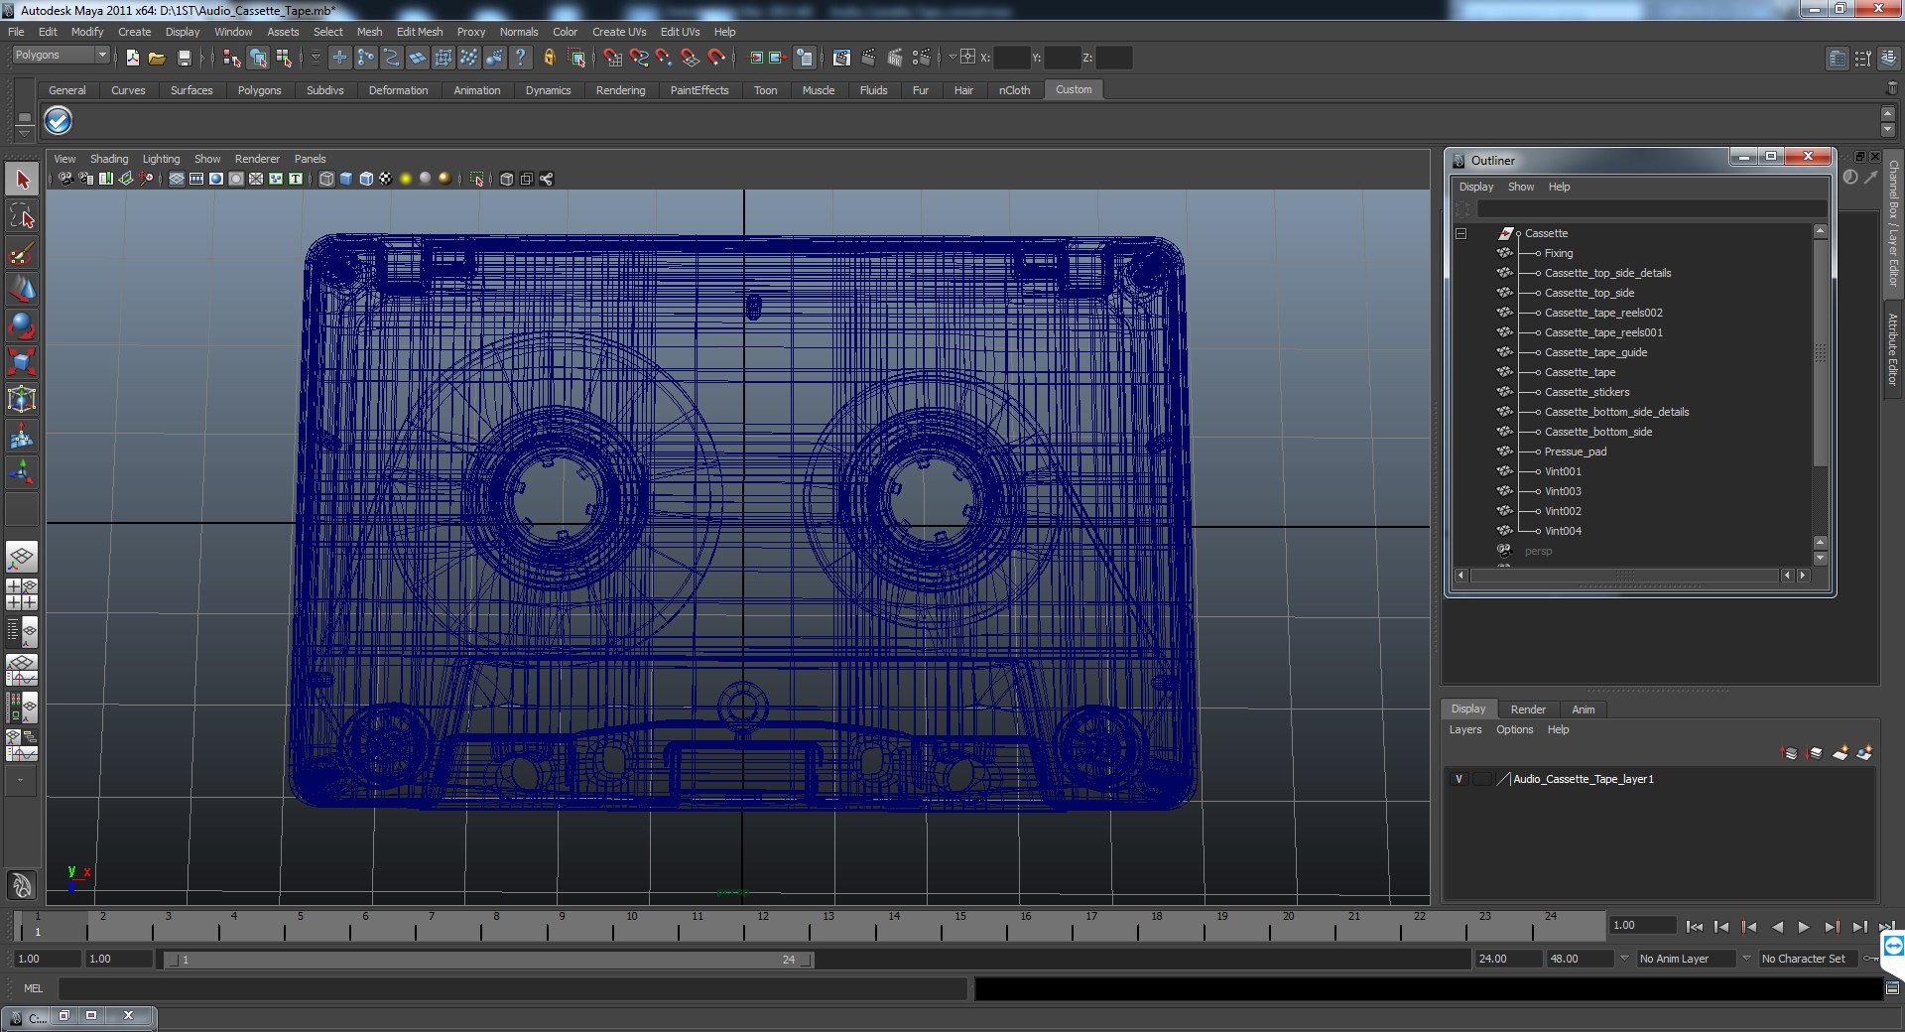The height and width of the screenshot is (1032, 1905).
Task: Toggle layer display type box next to V
Action: [1481, 779]
